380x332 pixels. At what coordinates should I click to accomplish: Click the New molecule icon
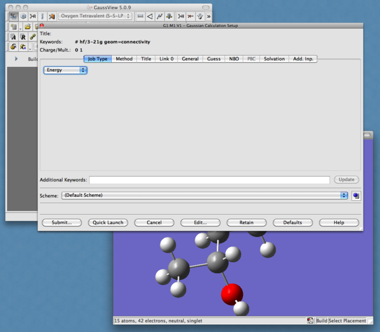pyautogui.click(x=14, y=27)
